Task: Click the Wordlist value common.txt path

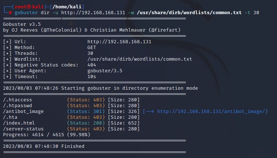Action: [140, 59]
